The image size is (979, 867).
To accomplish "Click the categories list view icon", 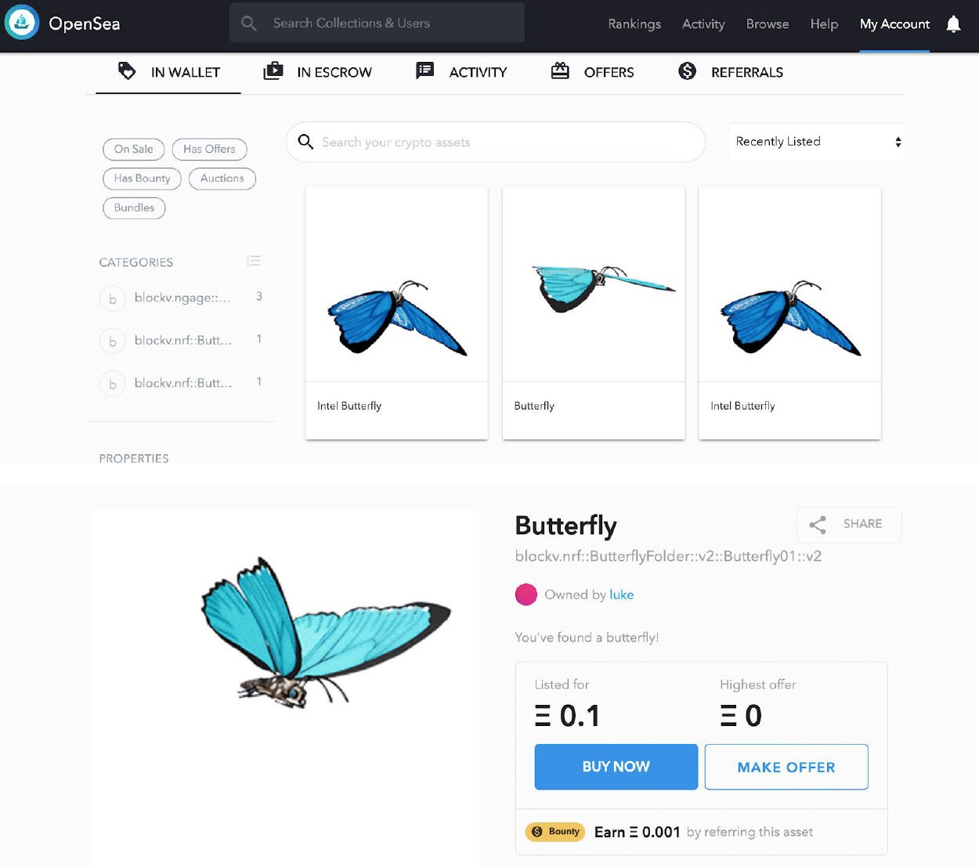I will point(254,261).
